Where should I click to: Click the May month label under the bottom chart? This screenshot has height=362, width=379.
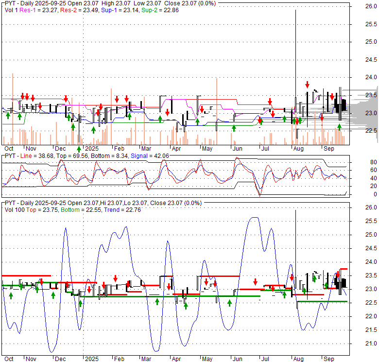(x=207, y=359)
